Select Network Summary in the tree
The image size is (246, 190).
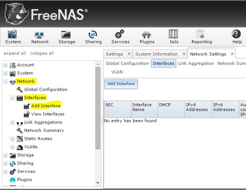tap(44, 130)
